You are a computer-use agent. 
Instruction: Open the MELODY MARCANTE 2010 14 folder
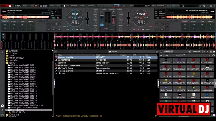22,96
